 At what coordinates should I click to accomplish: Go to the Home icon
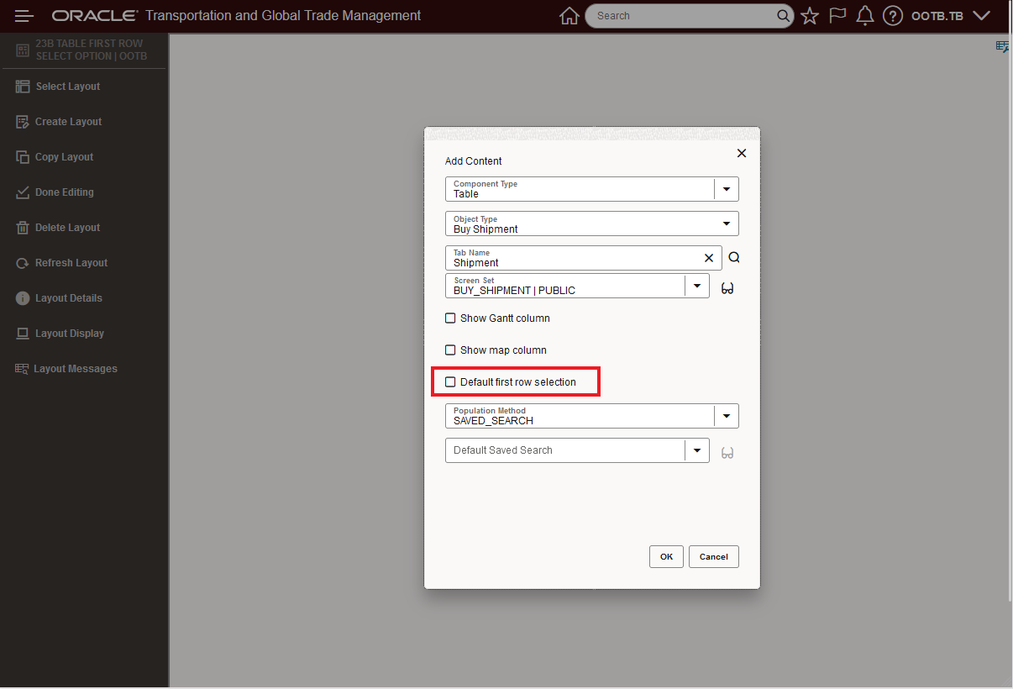(569, 16)
